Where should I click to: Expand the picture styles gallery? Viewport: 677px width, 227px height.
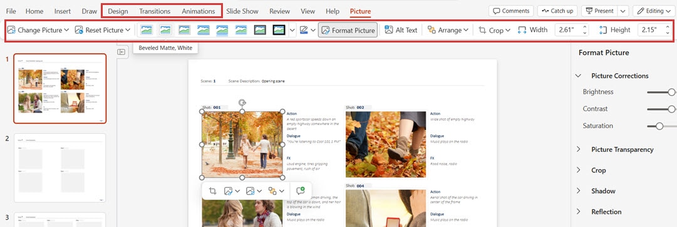pos(292,30)
